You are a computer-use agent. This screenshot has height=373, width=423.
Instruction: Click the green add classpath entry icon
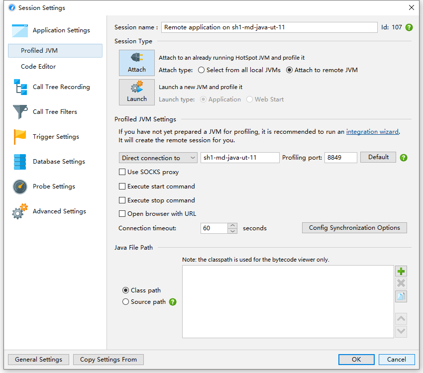click(401, 272)
